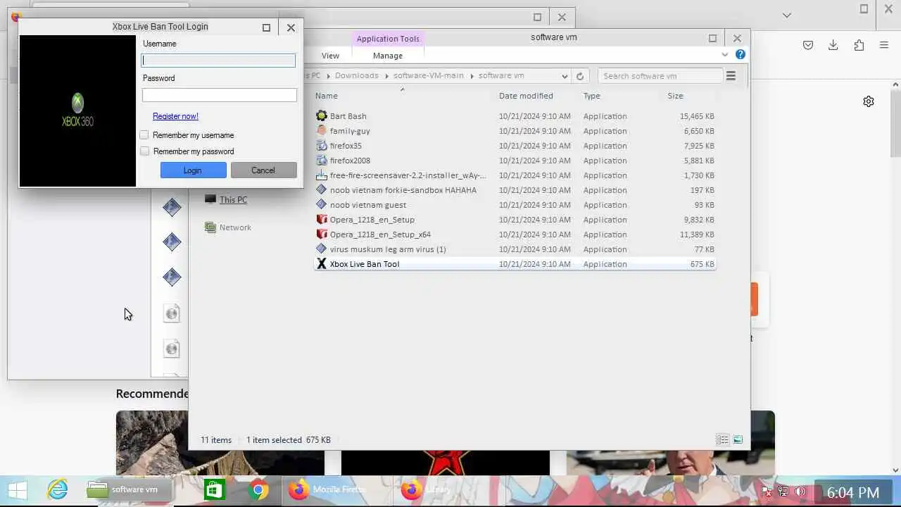Click Search software vm box
Screen dimensions: 901x507
tap(660, 76)
